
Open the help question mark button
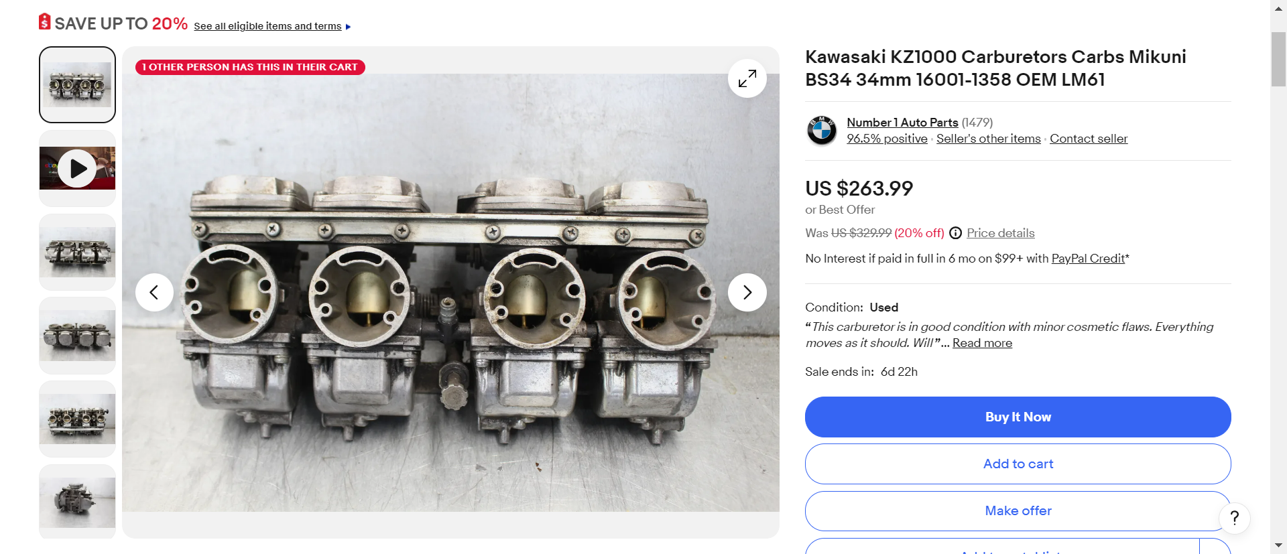1234,518
